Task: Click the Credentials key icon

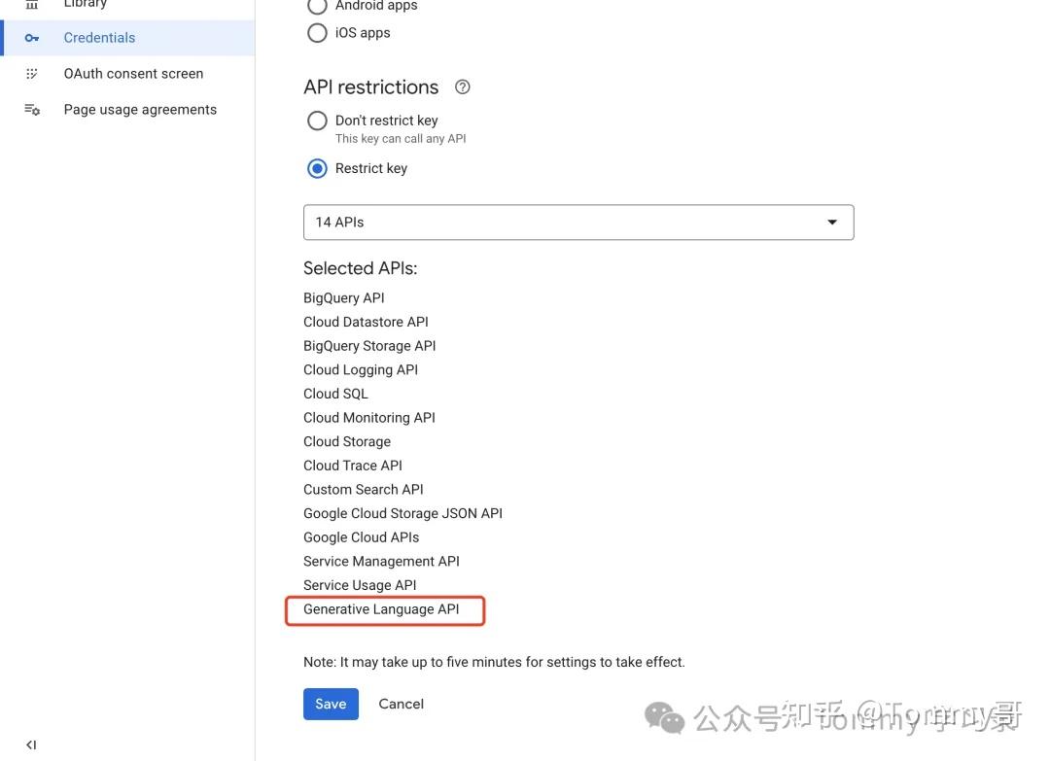Action: point(32,38)
